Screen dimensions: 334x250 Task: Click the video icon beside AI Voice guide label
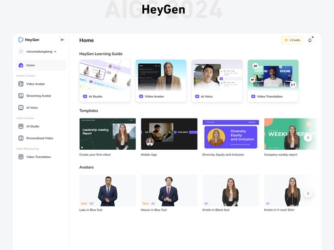point(197,96)
